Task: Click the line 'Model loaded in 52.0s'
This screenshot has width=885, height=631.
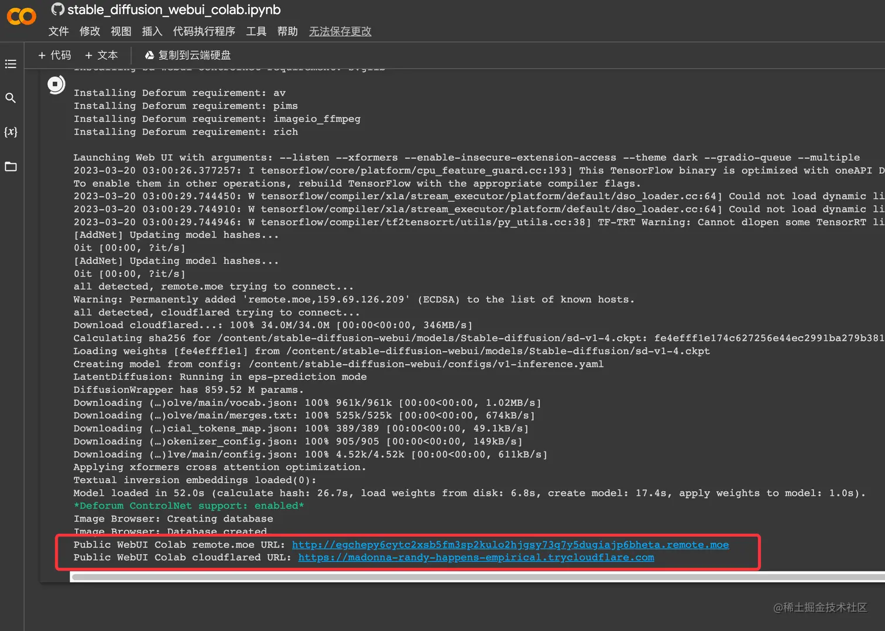Action: pyautogui.click(x=469, y=493)
